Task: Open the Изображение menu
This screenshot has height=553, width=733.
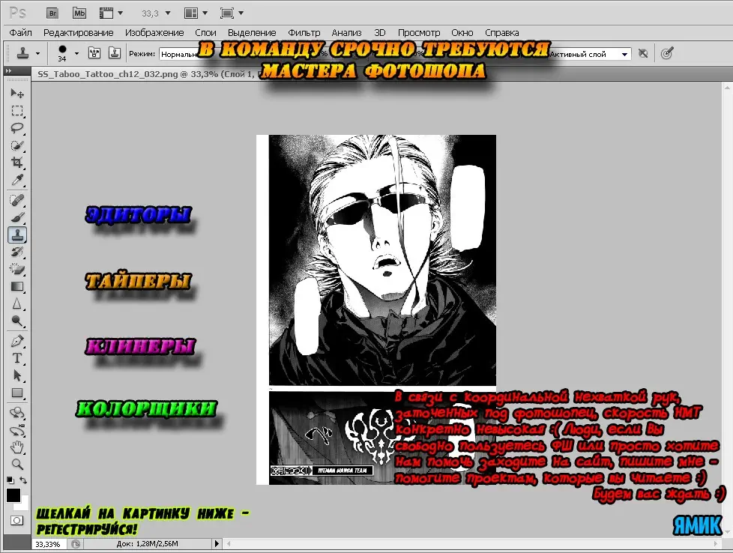Action: [x=154, y=33]
